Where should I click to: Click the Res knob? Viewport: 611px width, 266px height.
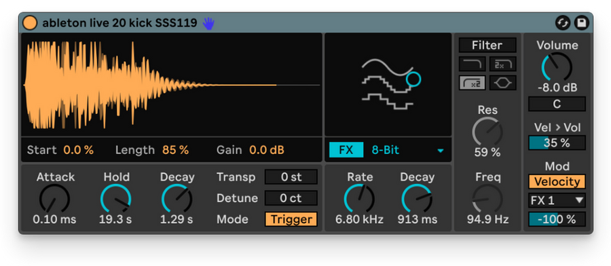tap(487, 132)
